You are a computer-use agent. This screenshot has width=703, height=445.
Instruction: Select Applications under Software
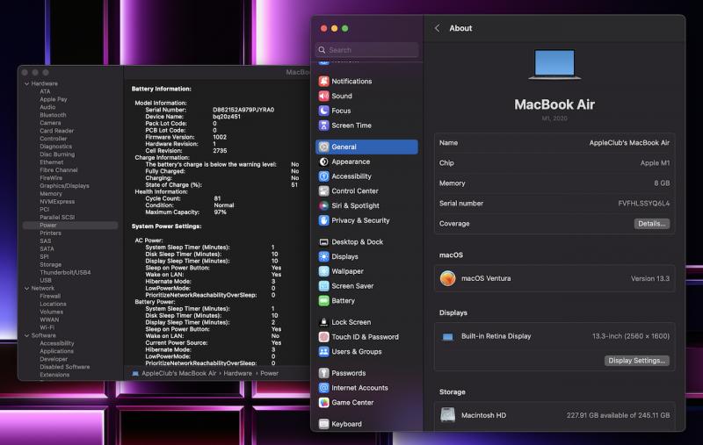coord(56,351)
